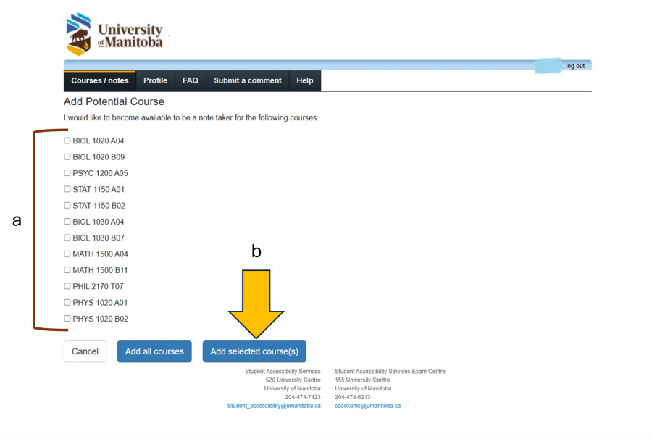Select the Submit a comment tab
652x439 pixels.
point(247,80)
